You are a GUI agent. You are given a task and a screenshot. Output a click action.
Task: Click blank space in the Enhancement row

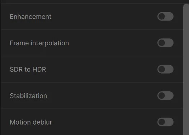103,17
